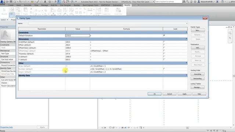Open the Help question mark icon
Image resolution: width=235 pixels, height=132 pixels.
pyautogui.click(x=223, y=1)
